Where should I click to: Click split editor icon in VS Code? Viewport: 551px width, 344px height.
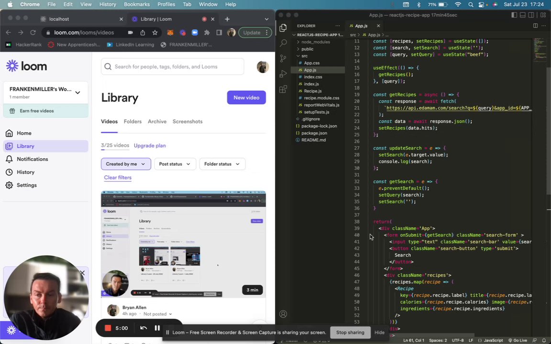[535, 26]
